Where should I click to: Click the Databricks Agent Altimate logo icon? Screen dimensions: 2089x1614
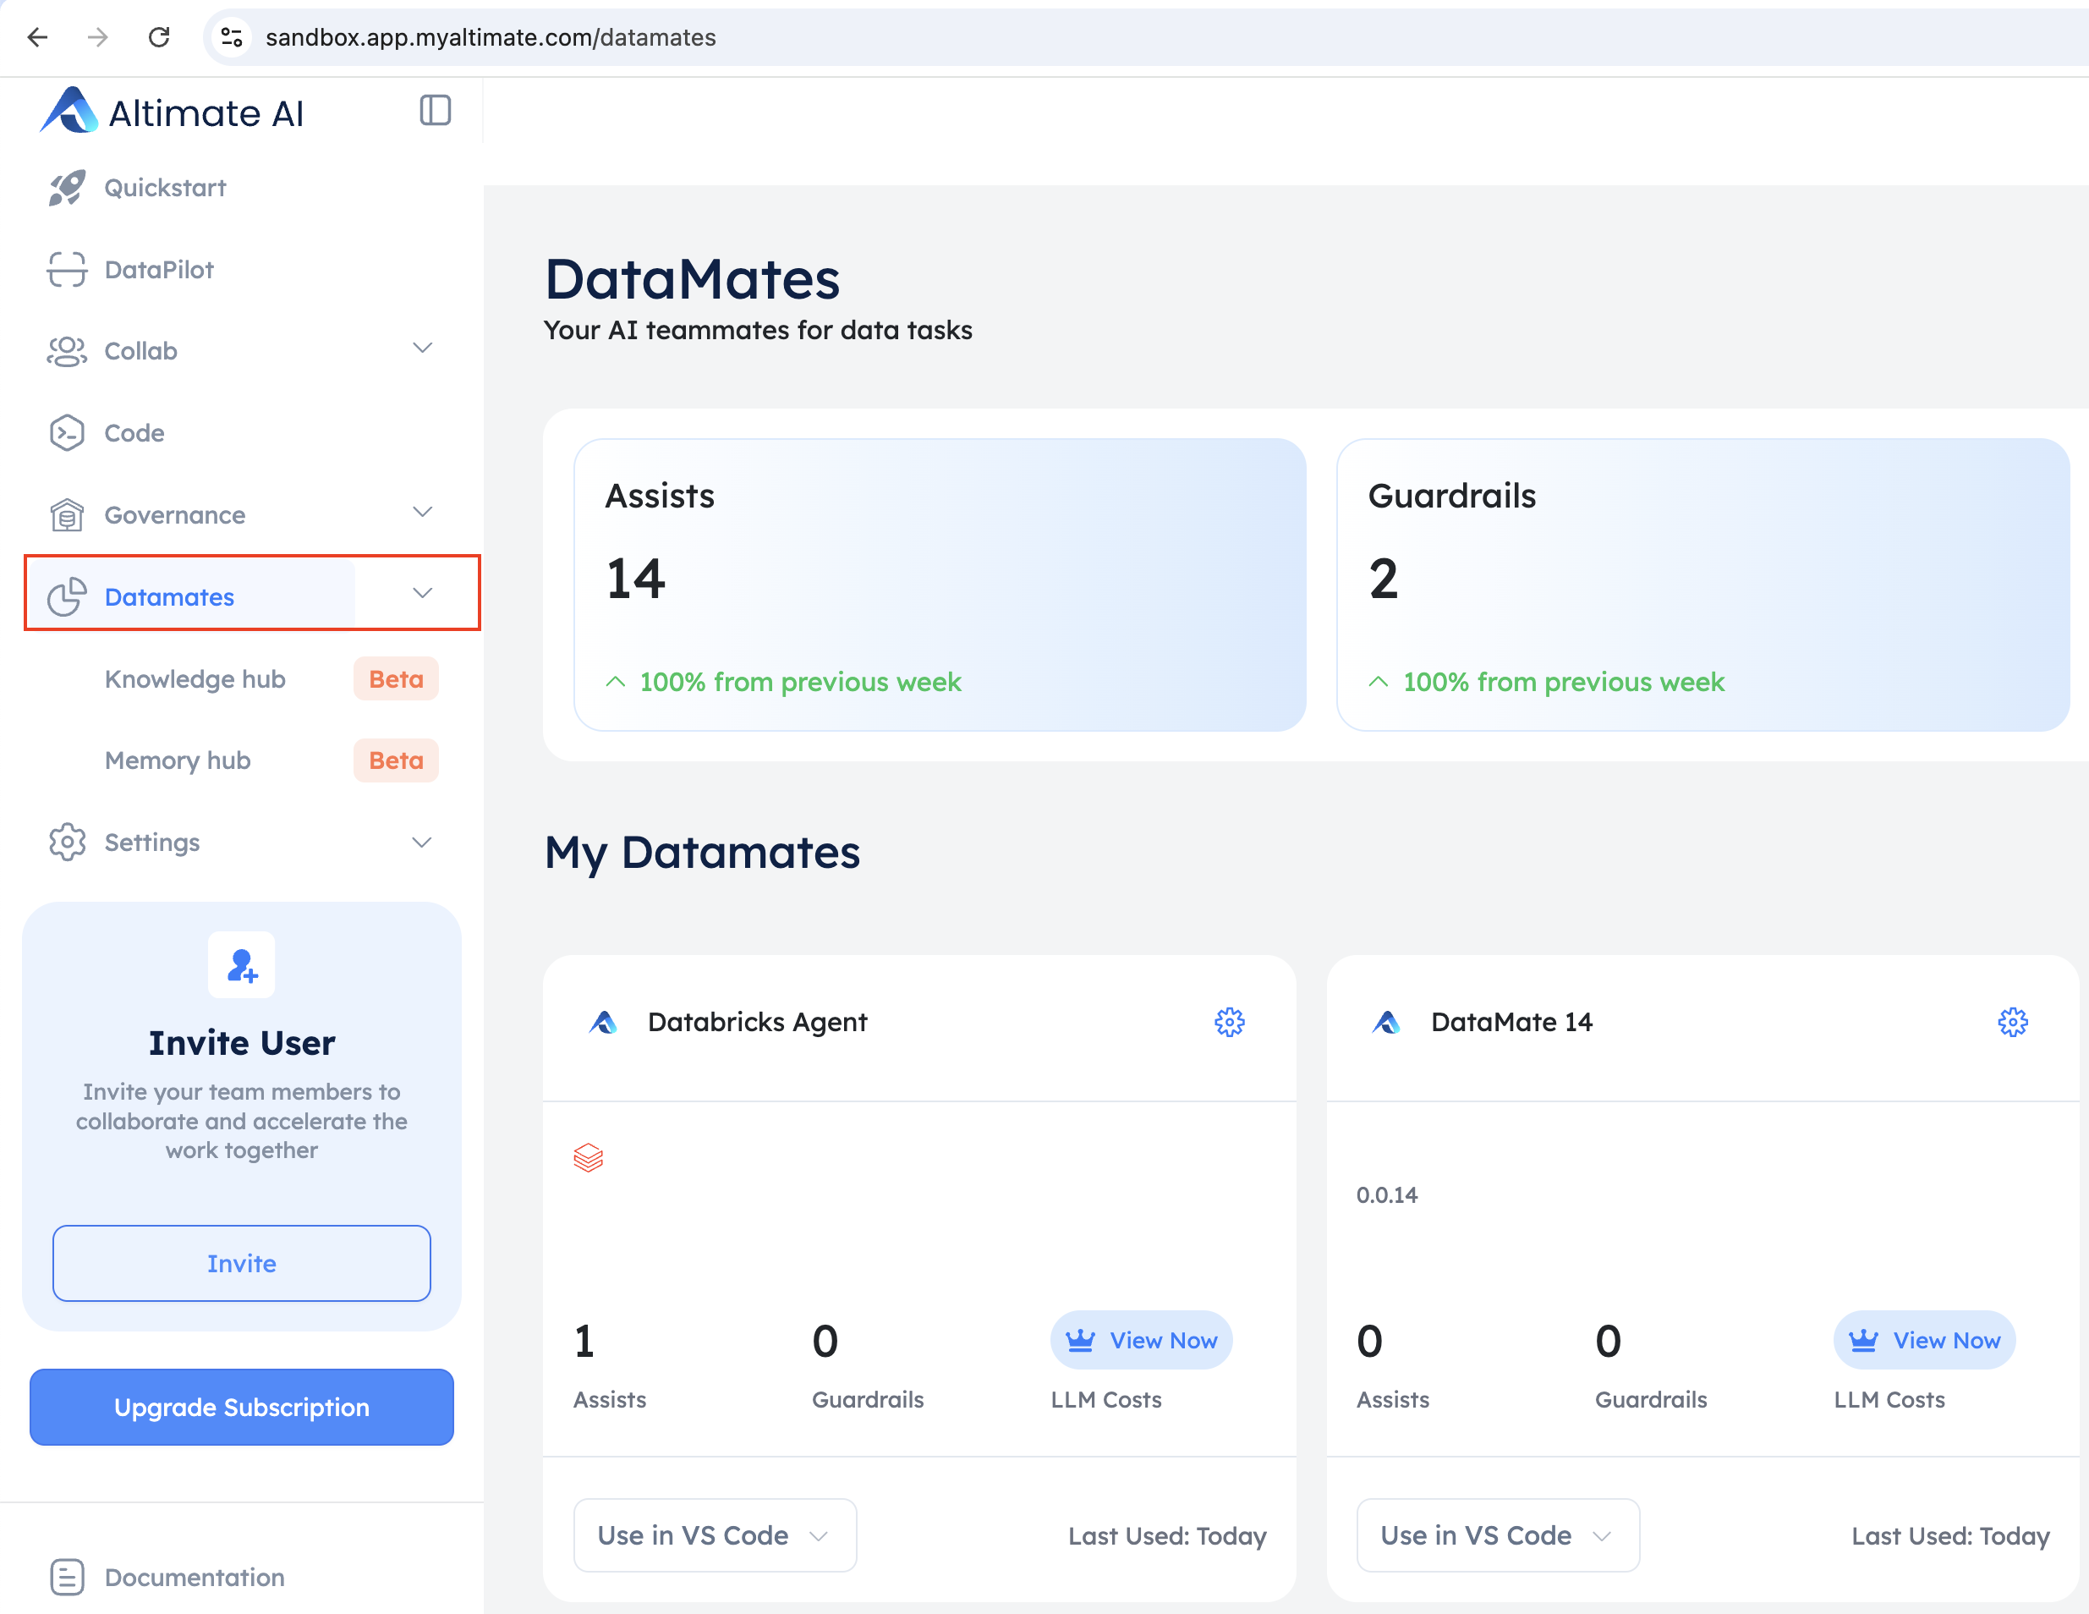click(x=602, y=1022)
